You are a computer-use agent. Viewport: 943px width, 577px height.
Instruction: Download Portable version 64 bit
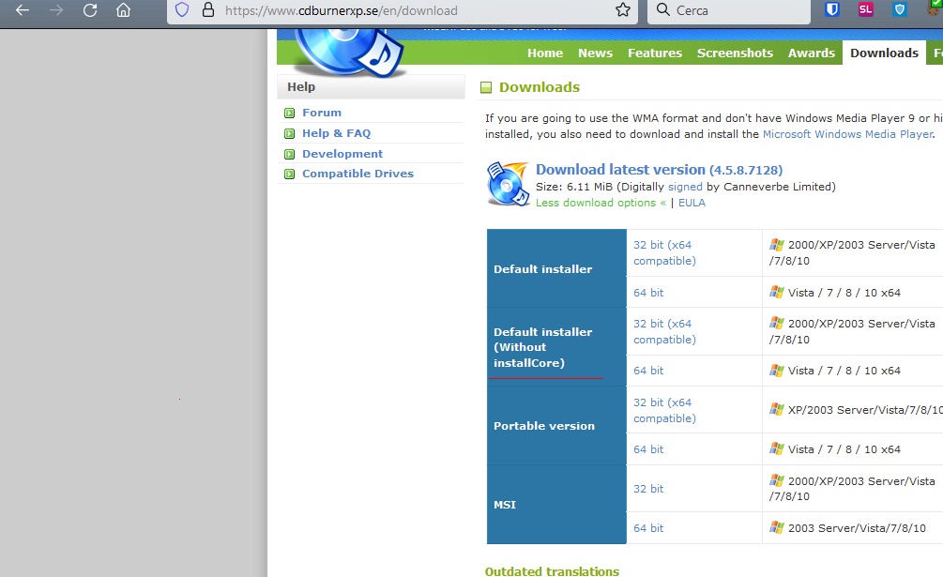pos(648,449)
